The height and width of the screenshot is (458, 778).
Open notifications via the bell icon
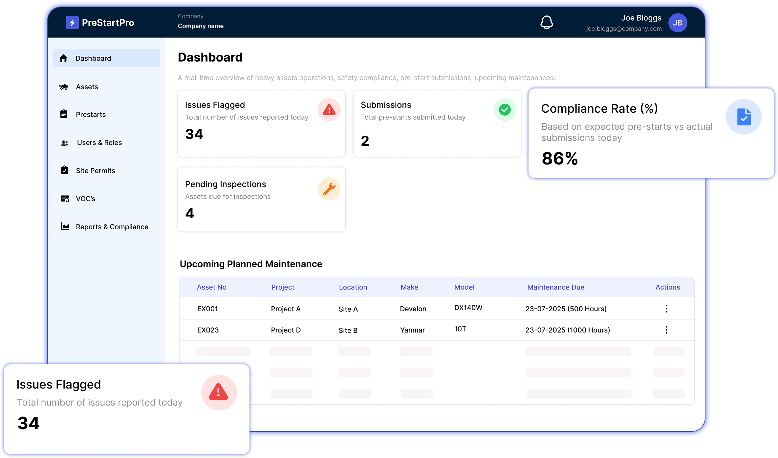pyautogui.click(x=547, y=23)
